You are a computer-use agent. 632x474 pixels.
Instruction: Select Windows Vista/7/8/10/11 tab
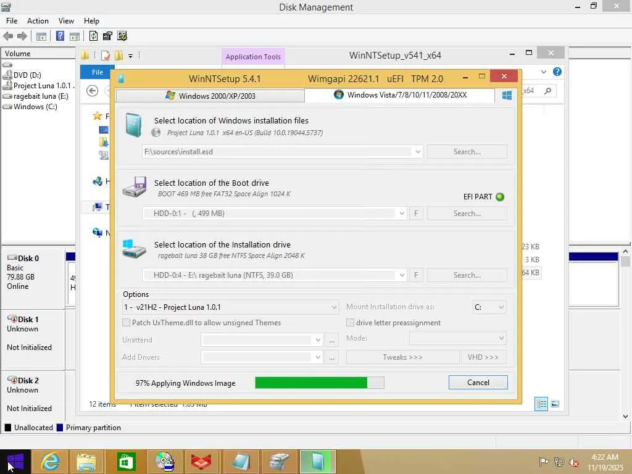coord(400,95)
